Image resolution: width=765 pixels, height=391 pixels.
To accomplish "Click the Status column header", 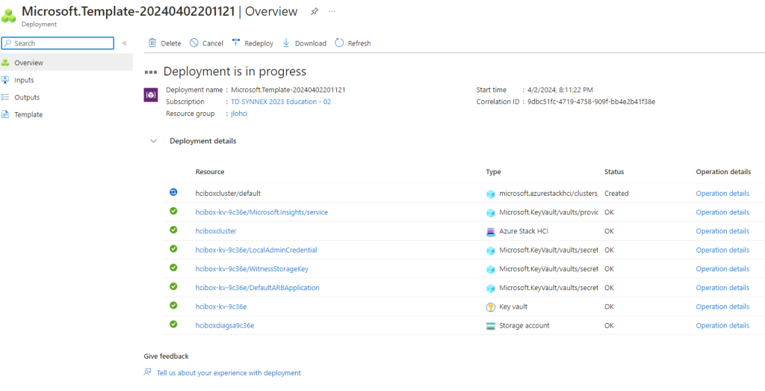I will pyautogui.click(x=614, y=172).
